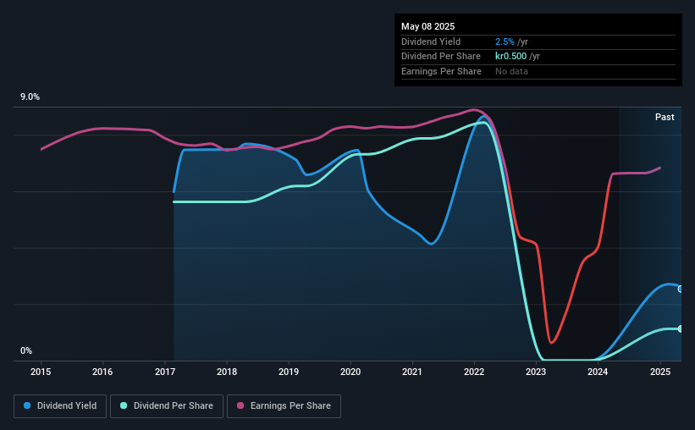Click the 0% y-axis label
The height and width of the screenshot is (430, 695).
click(x=26, y=350)
